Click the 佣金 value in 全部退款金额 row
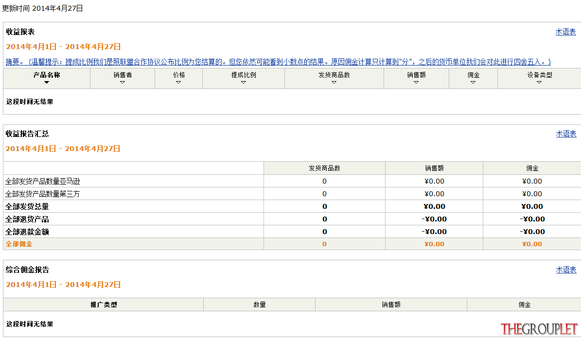Screen dimensions: 581x338 point(532,232)
